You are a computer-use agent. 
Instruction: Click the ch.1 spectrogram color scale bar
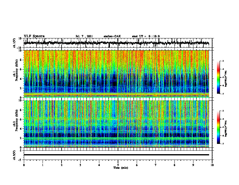tap(218, 77)
